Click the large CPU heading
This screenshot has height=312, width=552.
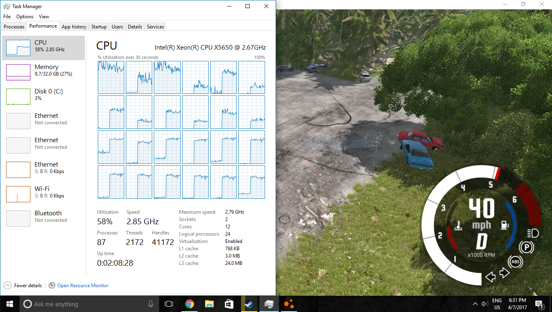(107, 46)
